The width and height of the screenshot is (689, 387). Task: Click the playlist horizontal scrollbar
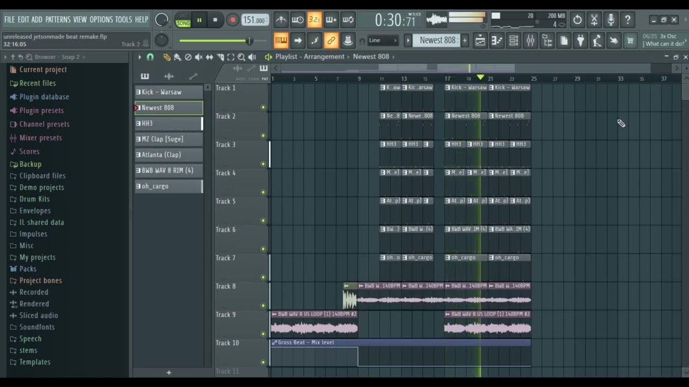point(476,68)
